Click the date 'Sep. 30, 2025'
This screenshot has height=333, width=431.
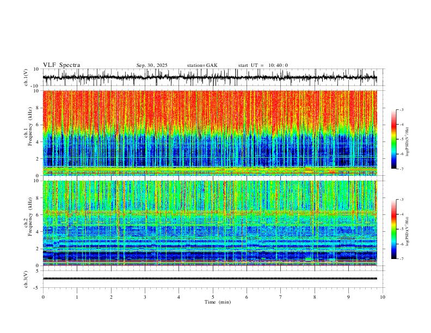(152, 65)
